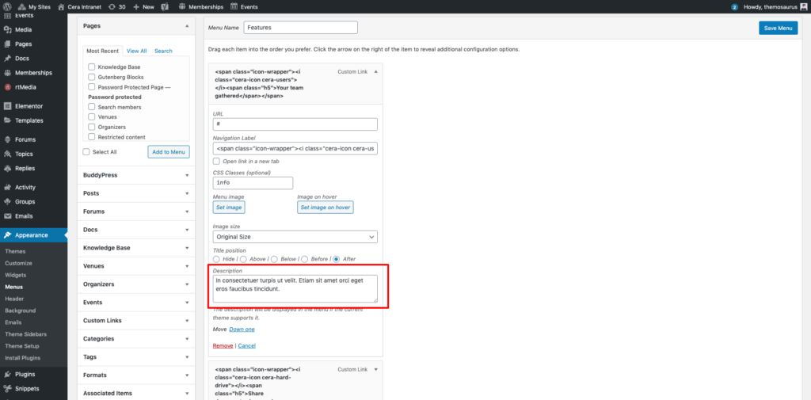Expand the Categories panel
811x400 pixels.
(187, 339)
